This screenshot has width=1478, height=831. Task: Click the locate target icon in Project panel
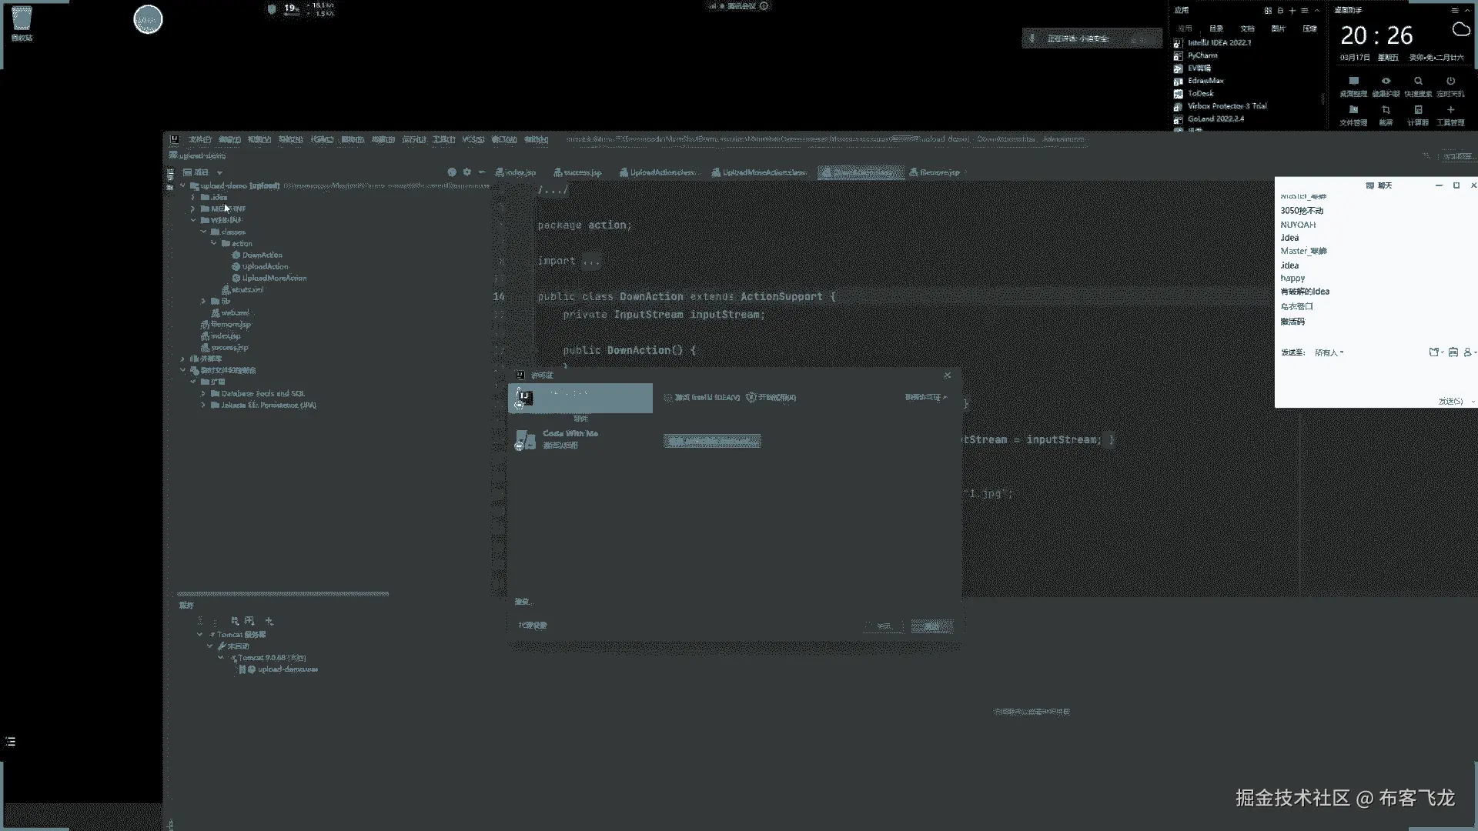(x=452, y=172)
